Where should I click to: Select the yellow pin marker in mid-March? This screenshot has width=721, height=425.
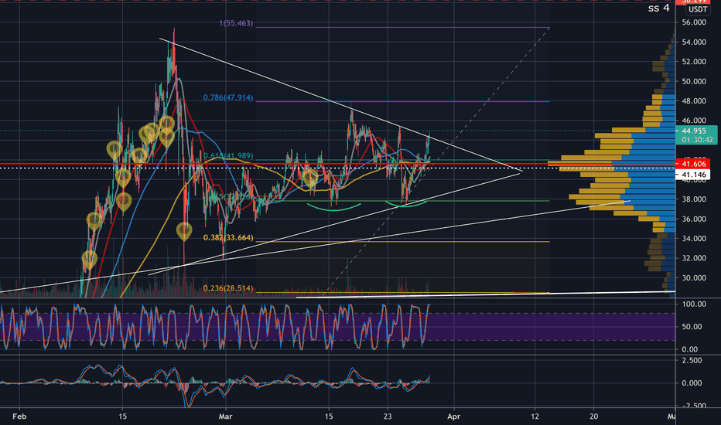(311, 179)
